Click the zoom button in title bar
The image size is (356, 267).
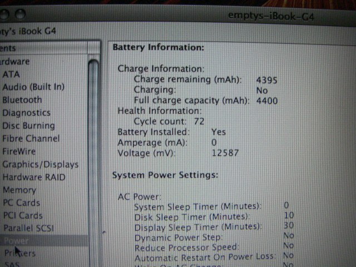[20, 14]
